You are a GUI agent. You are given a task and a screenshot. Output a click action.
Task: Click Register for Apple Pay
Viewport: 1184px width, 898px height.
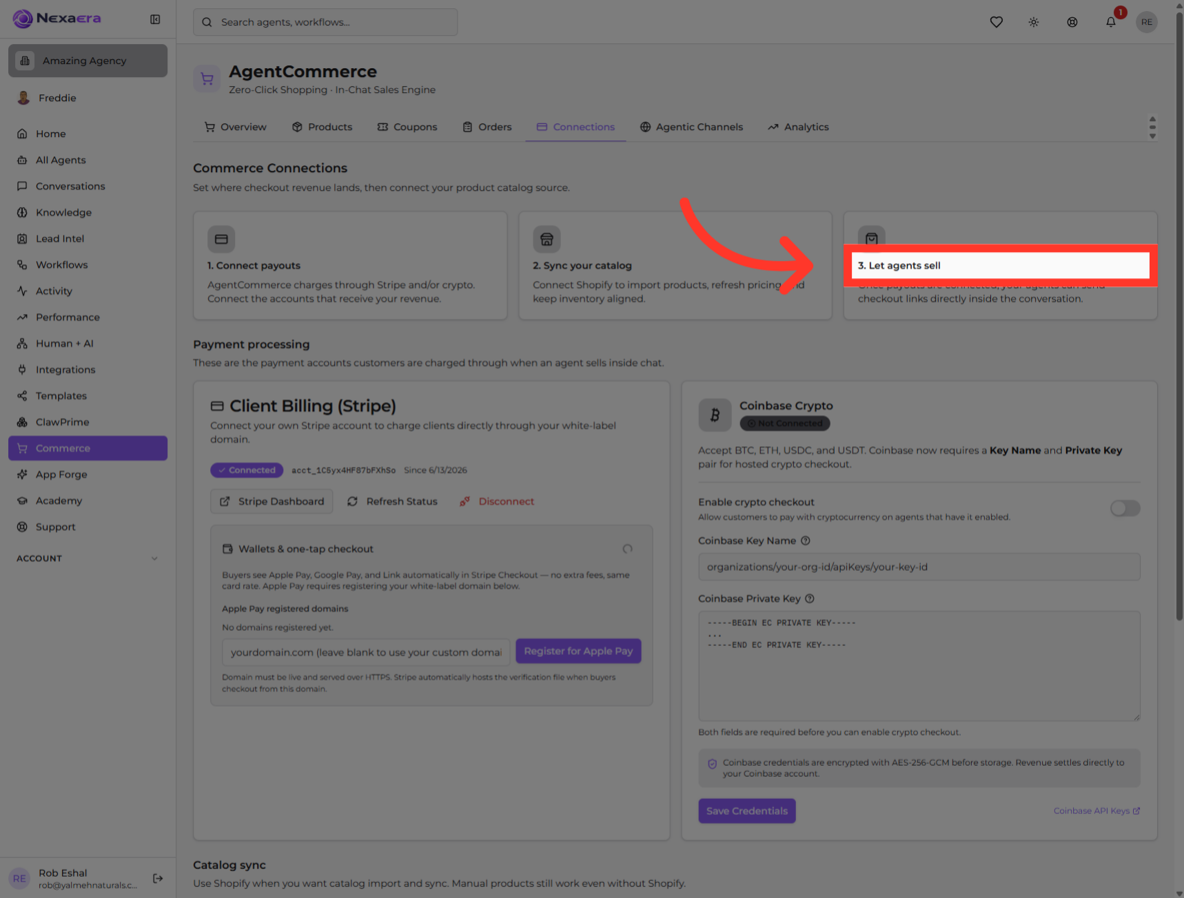[578, 651]
